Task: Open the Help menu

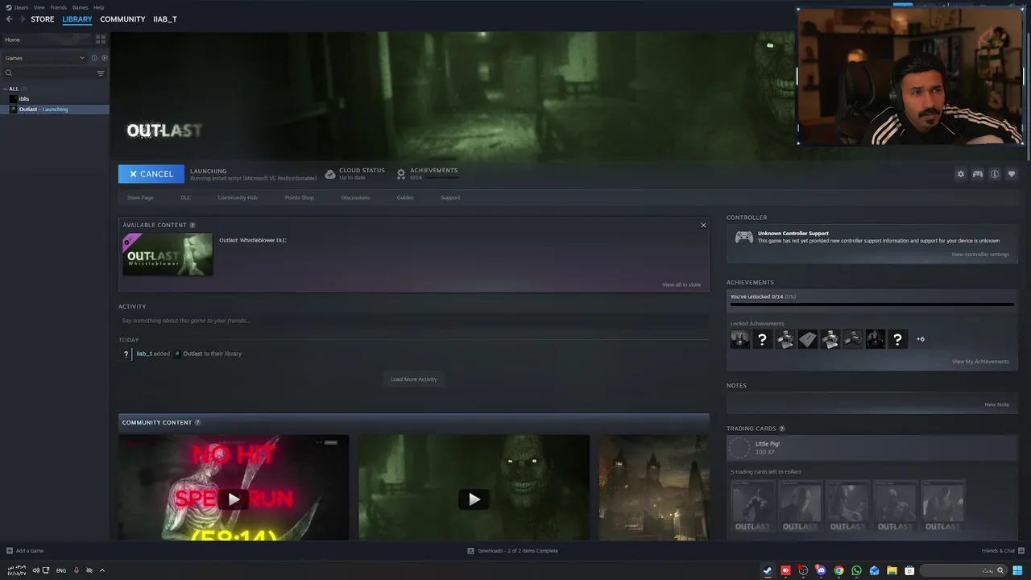Action: click(99, 7)
